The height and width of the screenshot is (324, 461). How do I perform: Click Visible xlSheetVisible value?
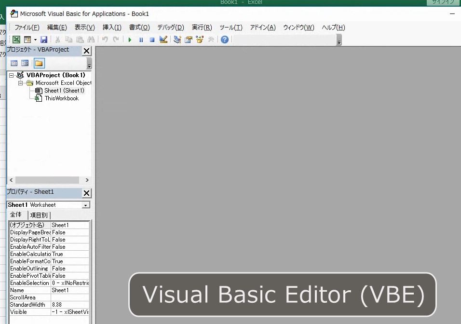tap(70, 311)
